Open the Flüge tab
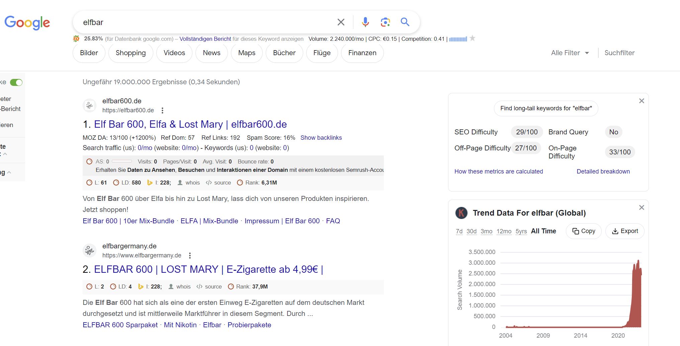This screenshot has height=346, width=680. coord(322,53)
